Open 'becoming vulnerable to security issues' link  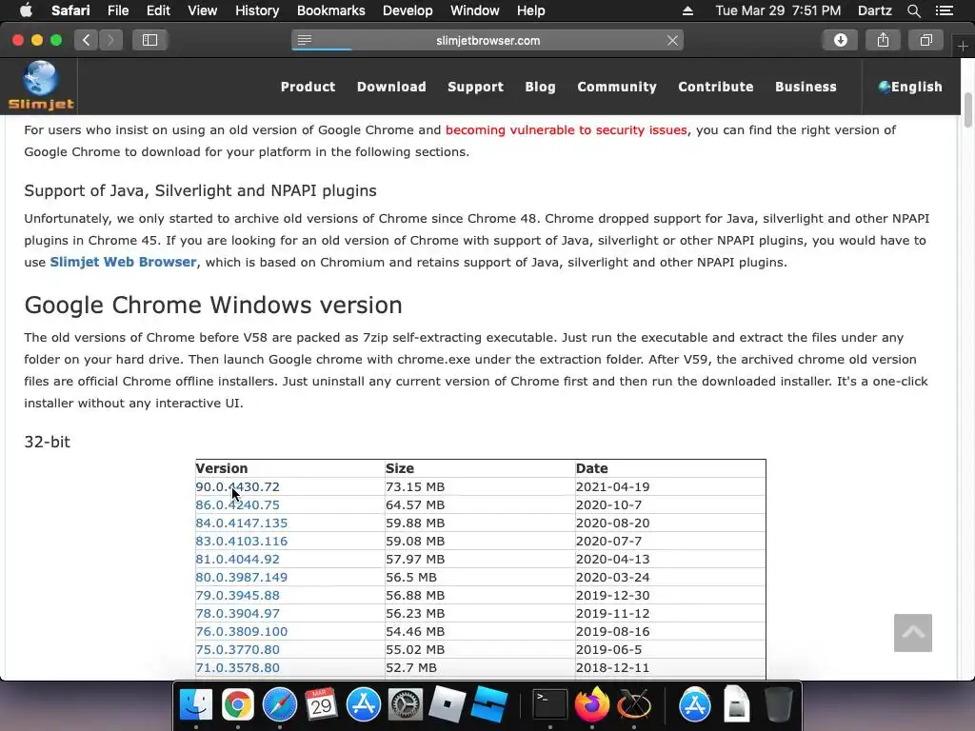(x=567, y=129)
